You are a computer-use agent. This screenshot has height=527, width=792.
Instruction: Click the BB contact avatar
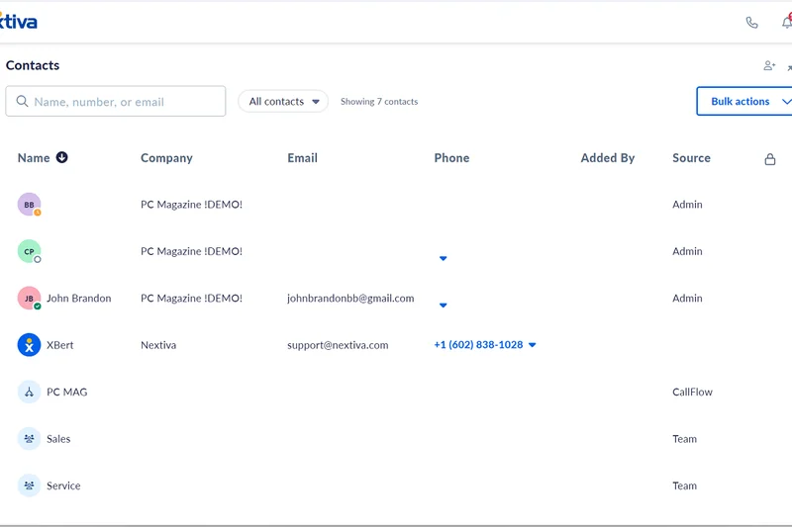point(29,205)
